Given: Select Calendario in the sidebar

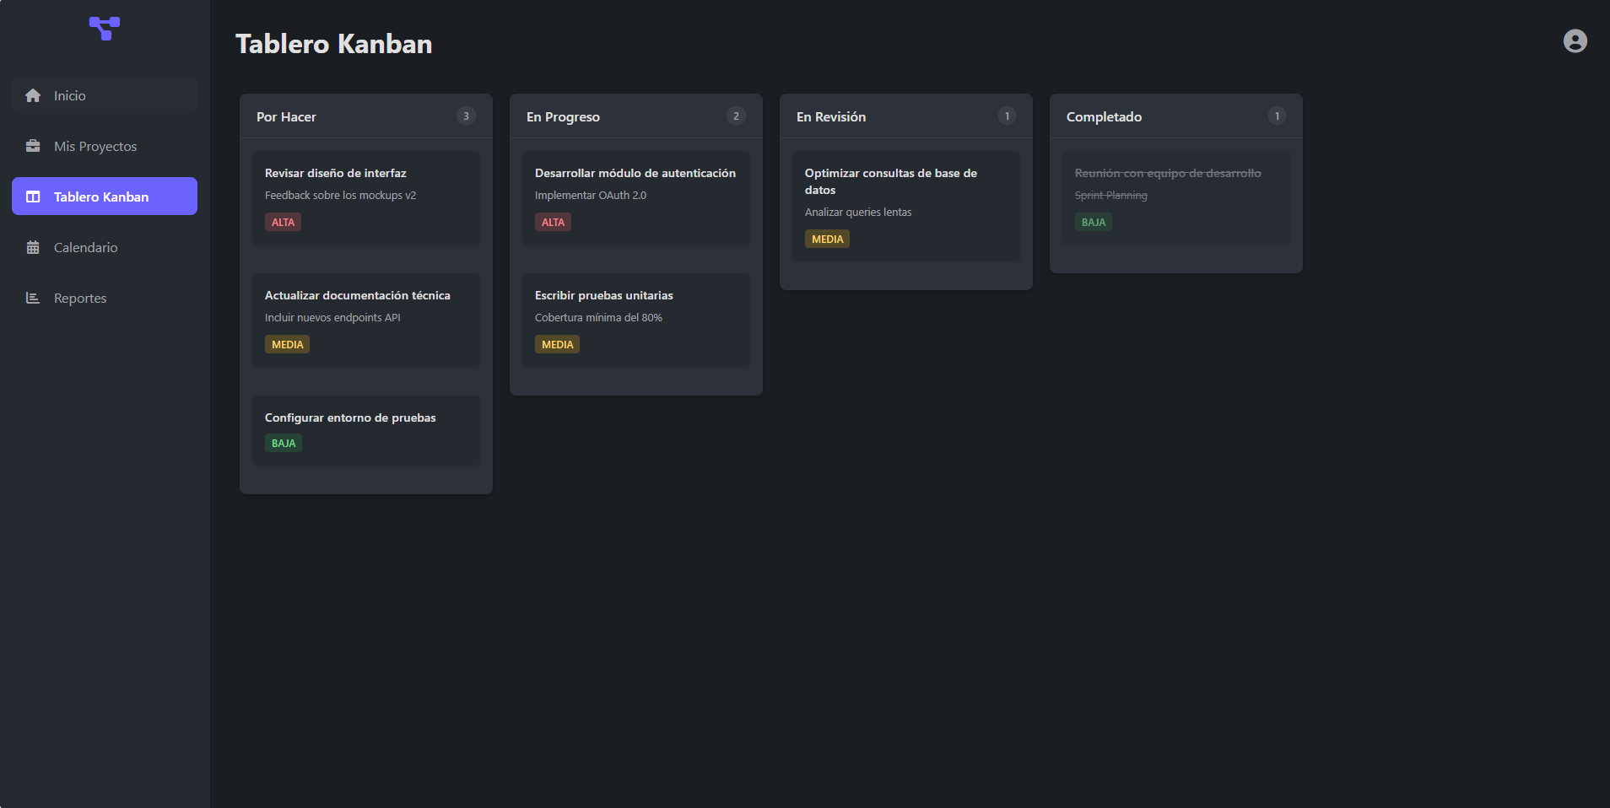Looking at the screenshot, I should click(86, 247).
